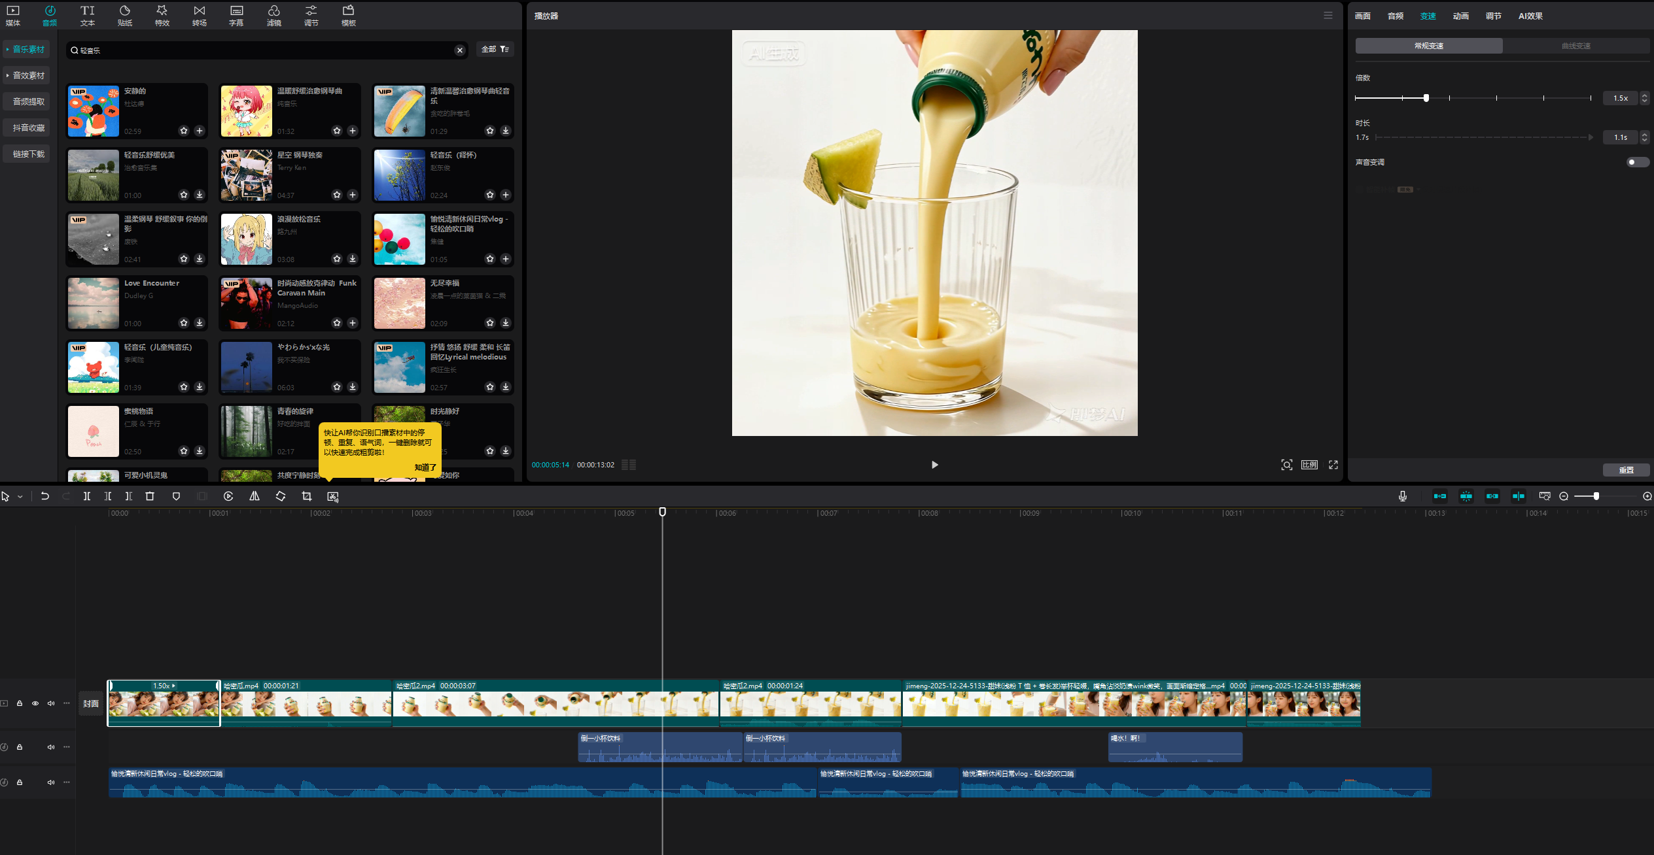
Task: Click the undo arrow in timeline toolbar
Action: (x=44, y=496)
